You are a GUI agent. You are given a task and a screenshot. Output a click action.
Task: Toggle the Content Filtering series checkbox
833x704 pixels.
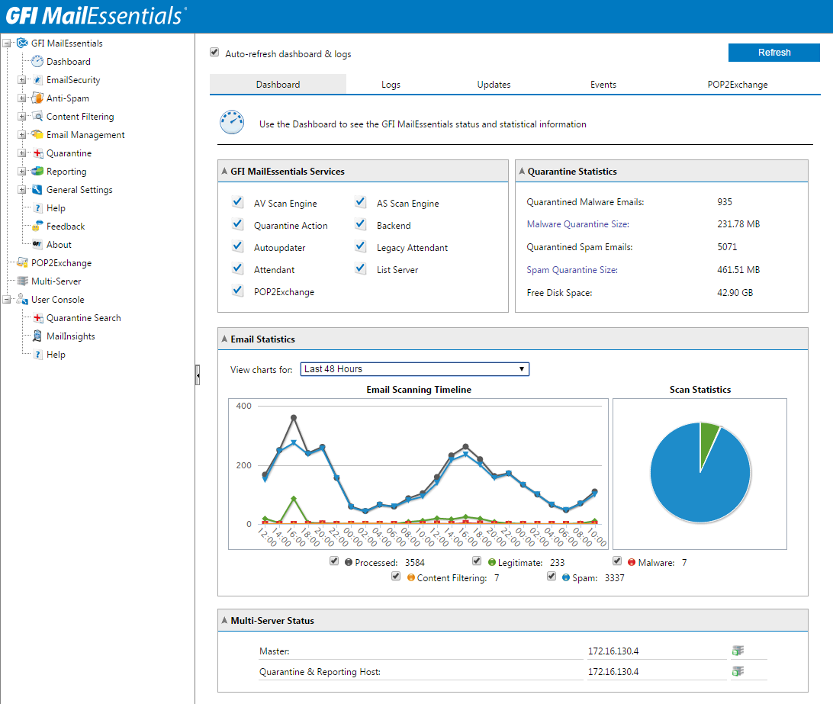[x=396, y=577]
